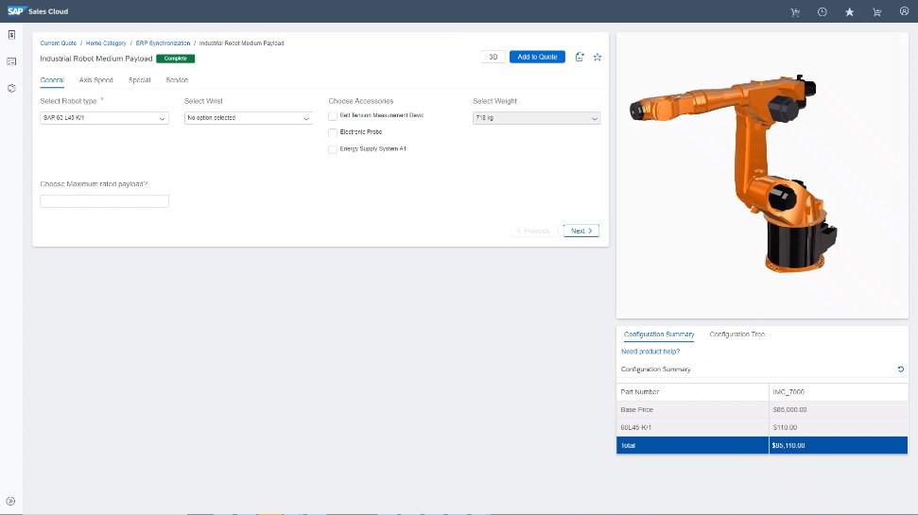The height and width of the screenshot is (515, 918).
Task: Click the Total row amount $85,110.00
Action: (788, 446)
